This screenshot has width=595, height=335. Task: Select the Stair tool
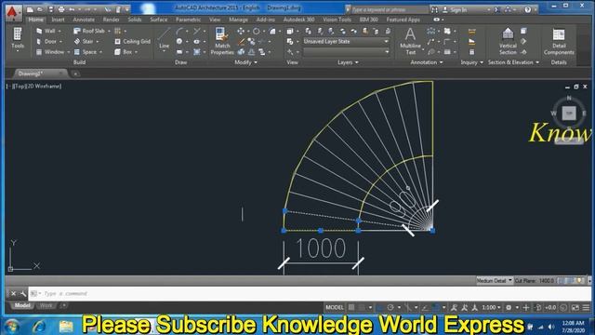click(x=84, y=41)
